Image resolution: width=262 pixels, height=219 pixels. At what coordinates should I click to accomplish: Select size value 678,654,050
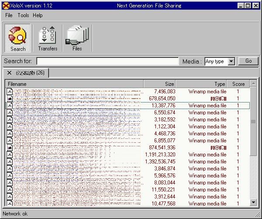pos(162,99)
